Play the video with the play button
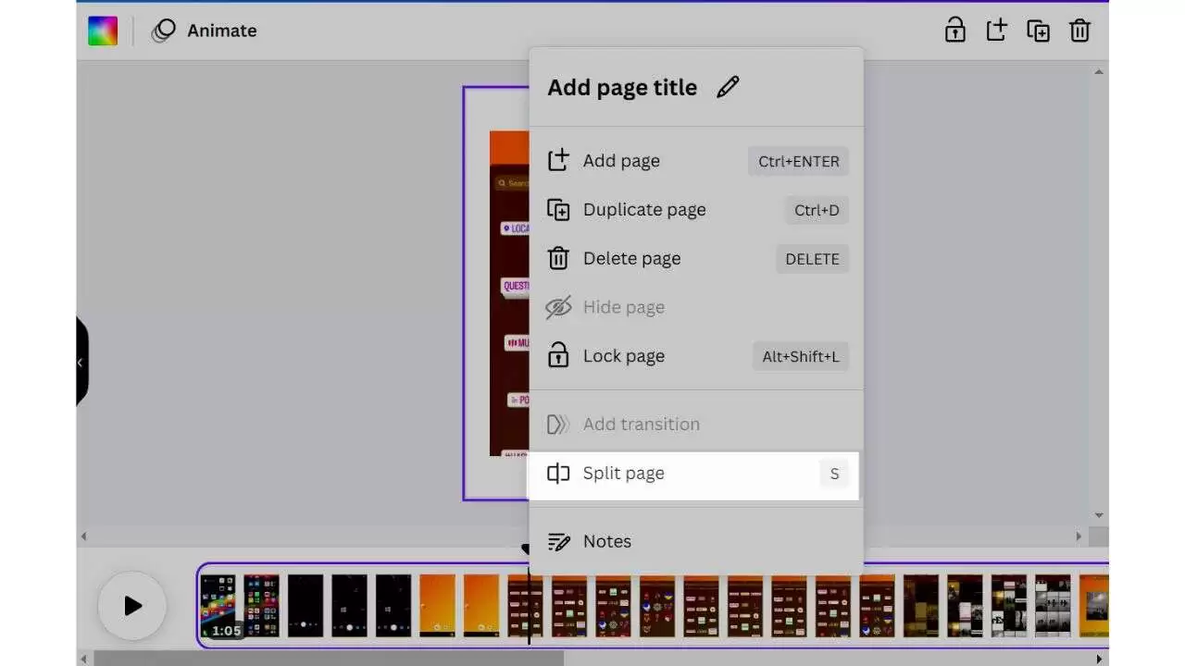Image resolution: width=1185 pixels, height=666 pixels. (x=132, y=606)
